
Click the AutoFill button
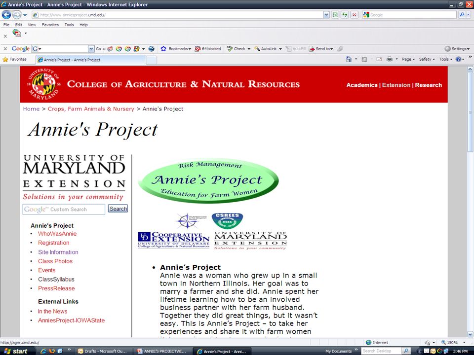(x=296, y=49)
